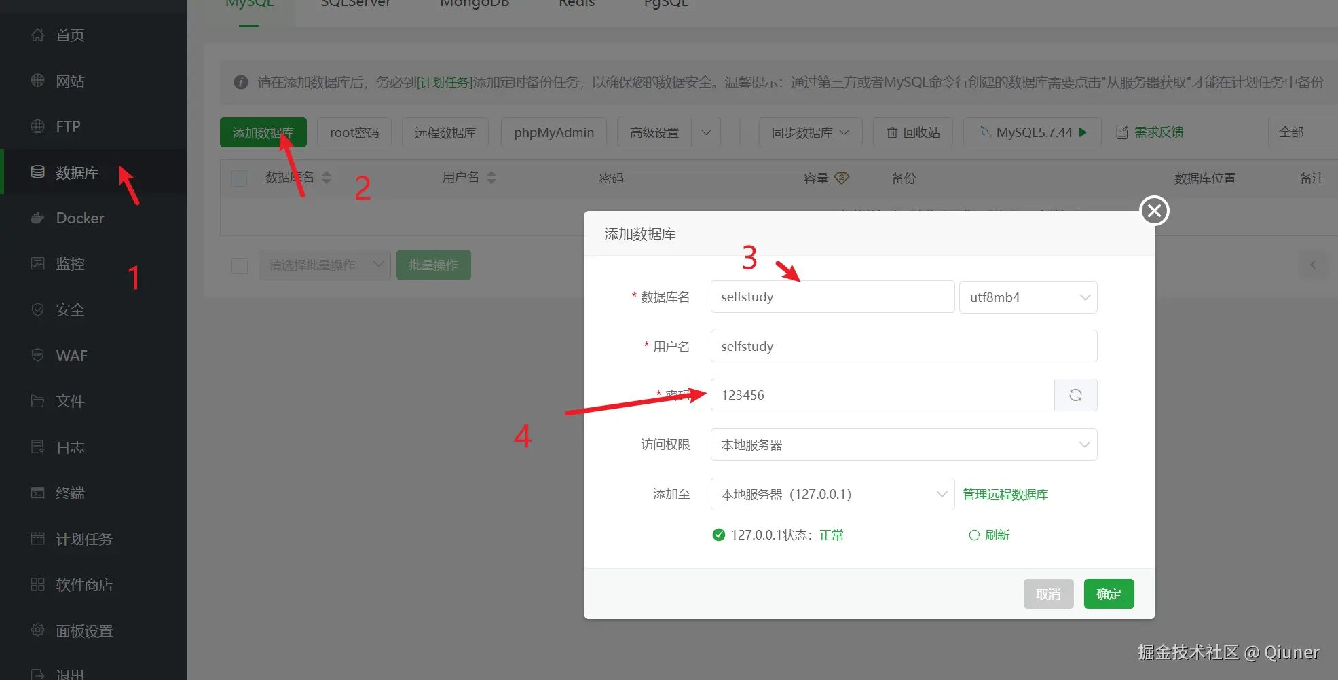Screen dimensions: 1338x680
Task: Sort by 数据库名 column arrows
Action: 327,178
